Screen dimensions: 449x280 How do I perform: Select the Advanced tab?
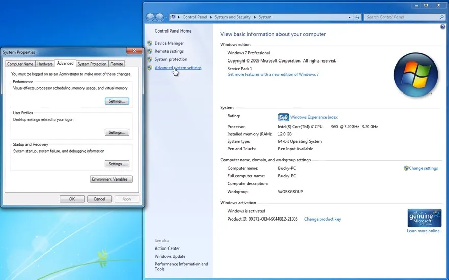(x=65, y=63)
